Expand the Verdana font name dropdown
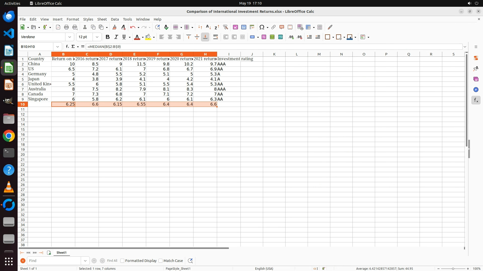 coord(70,37)
